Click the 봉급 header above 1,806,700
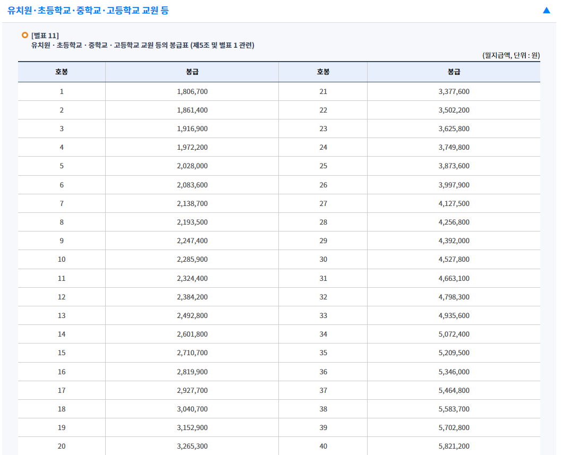The width and height of the screenshot is (561, 455). (192, 72)
